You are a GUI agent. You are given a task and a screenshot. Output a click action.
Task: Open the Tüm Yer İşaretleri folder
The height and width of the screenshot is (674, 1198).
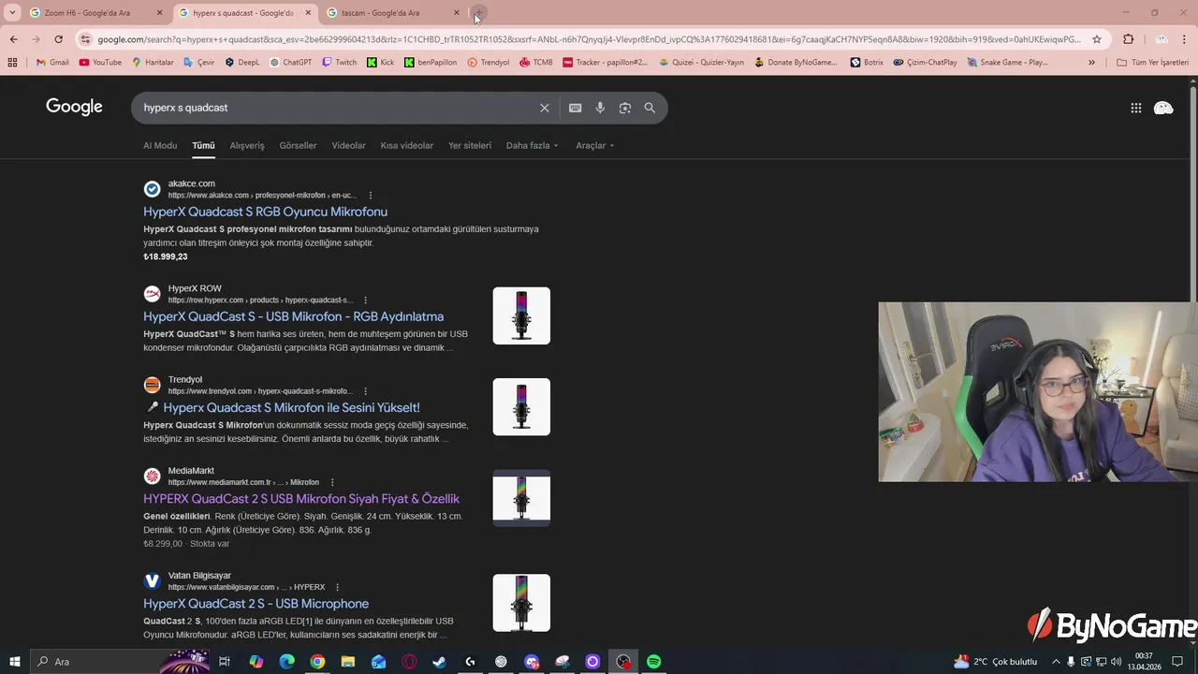tap(1153, 63)
